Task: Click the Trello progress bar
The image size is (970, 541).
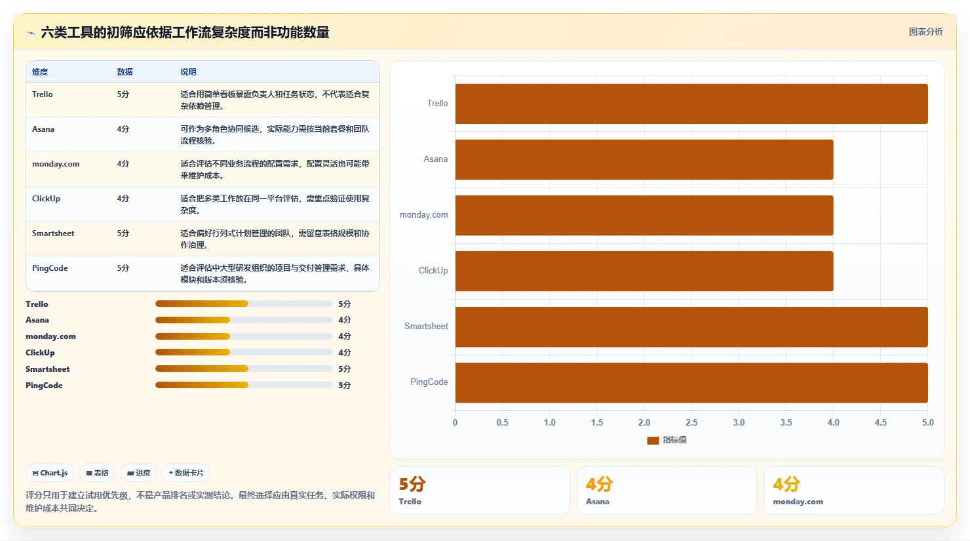Action: (244, 304)
